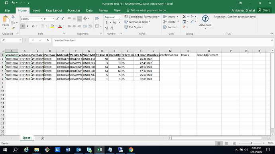Apply Comma Style format

(119, 23)
